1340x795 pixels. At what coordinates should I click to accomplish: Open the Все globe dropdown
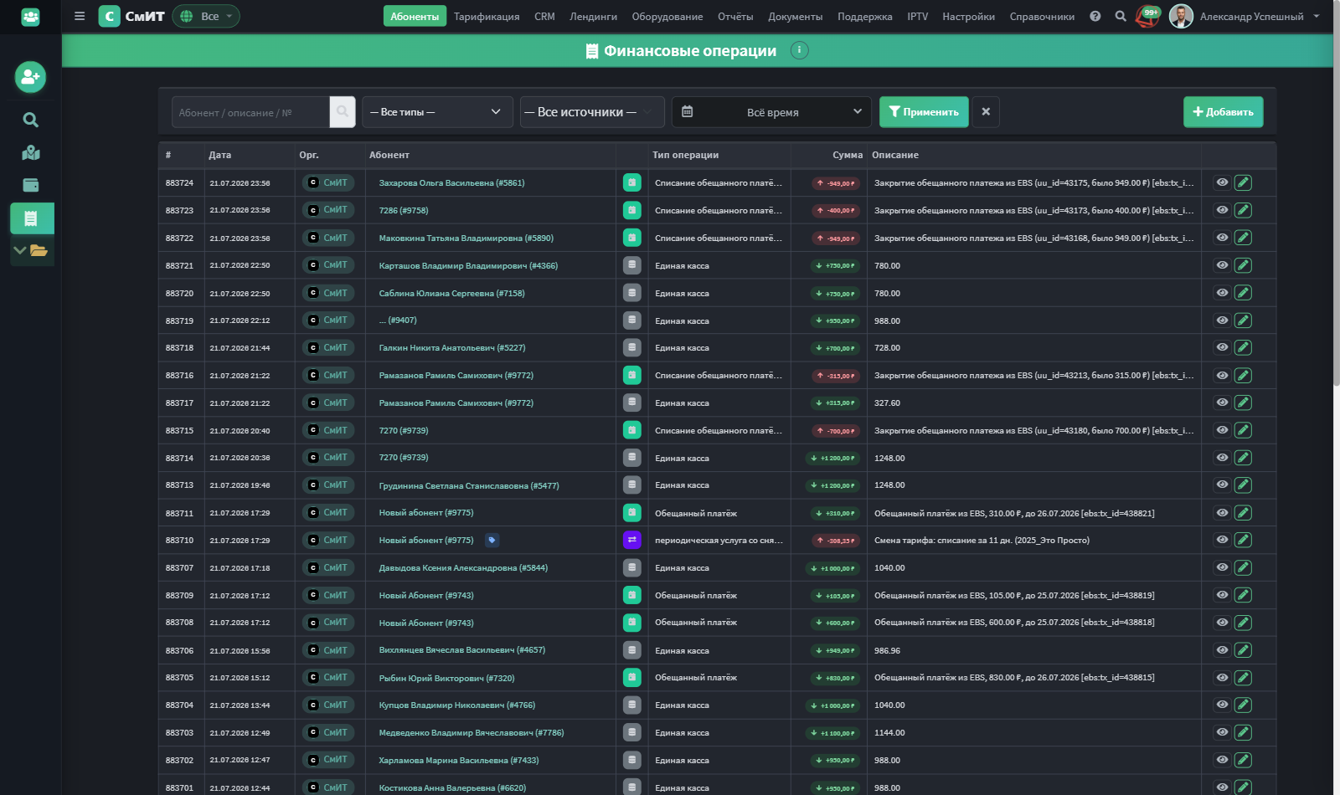coord(206,16)
